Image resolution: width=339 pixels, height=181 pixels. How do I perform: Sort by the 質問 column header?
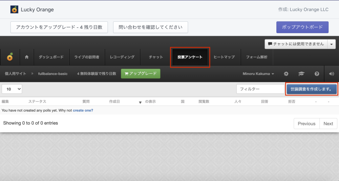86,101
